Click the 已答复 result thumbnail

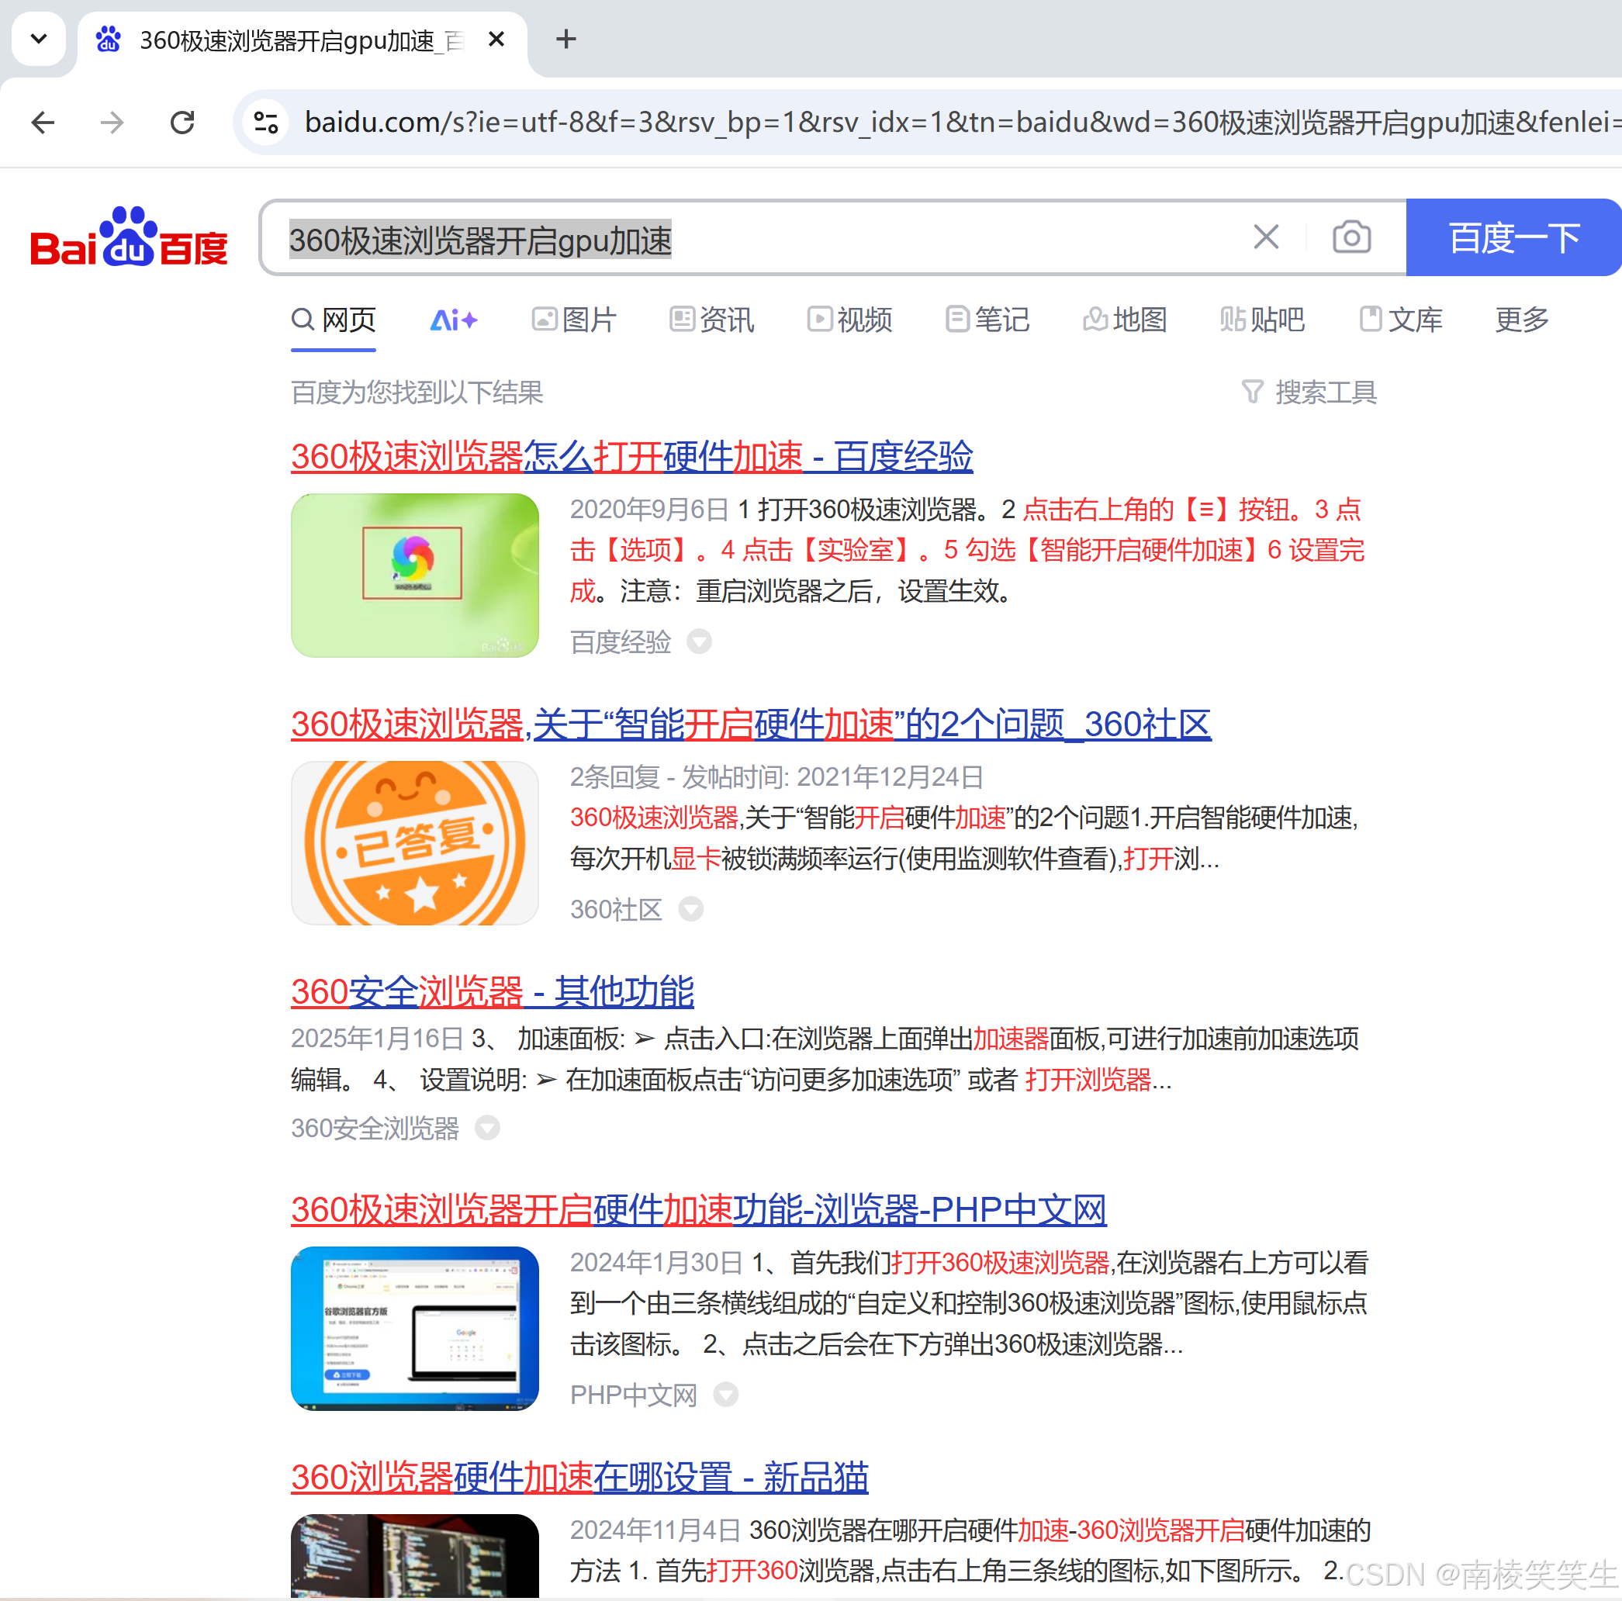tap(415, 843)
